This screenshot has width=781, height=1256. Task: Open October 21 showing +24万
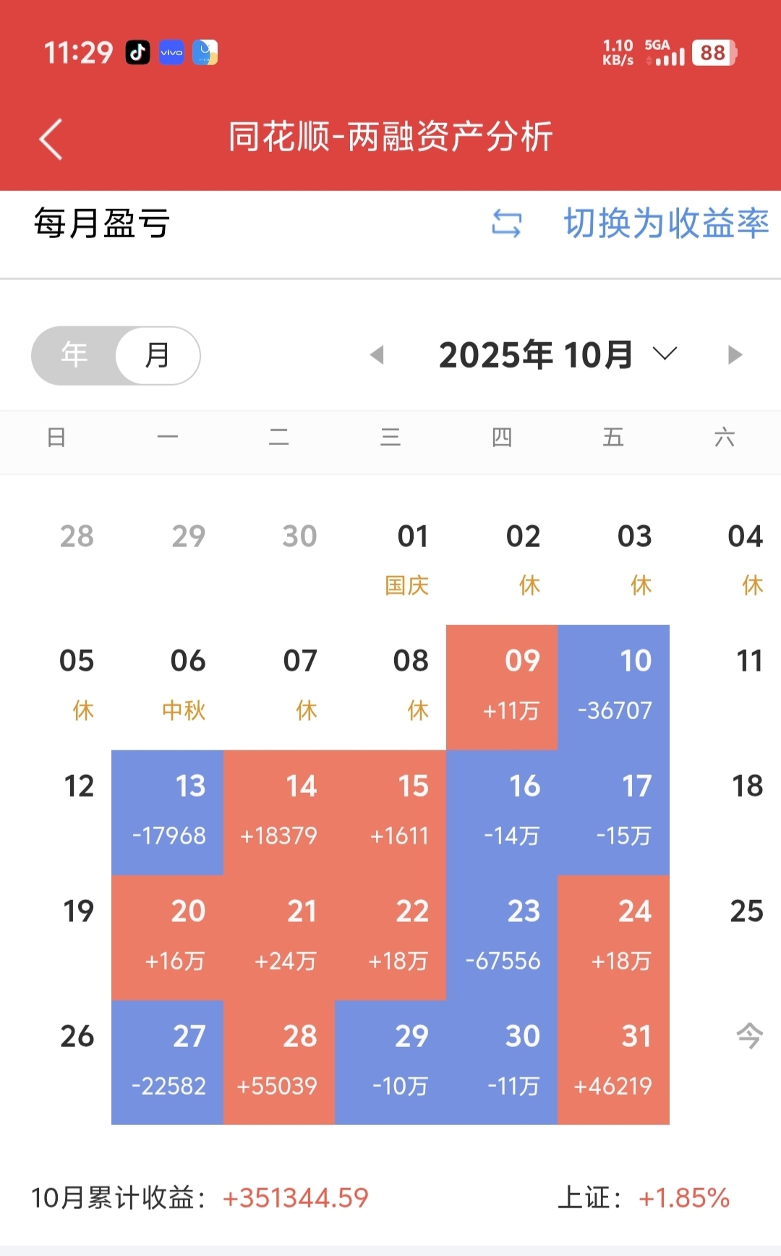(x=279, y=937)
